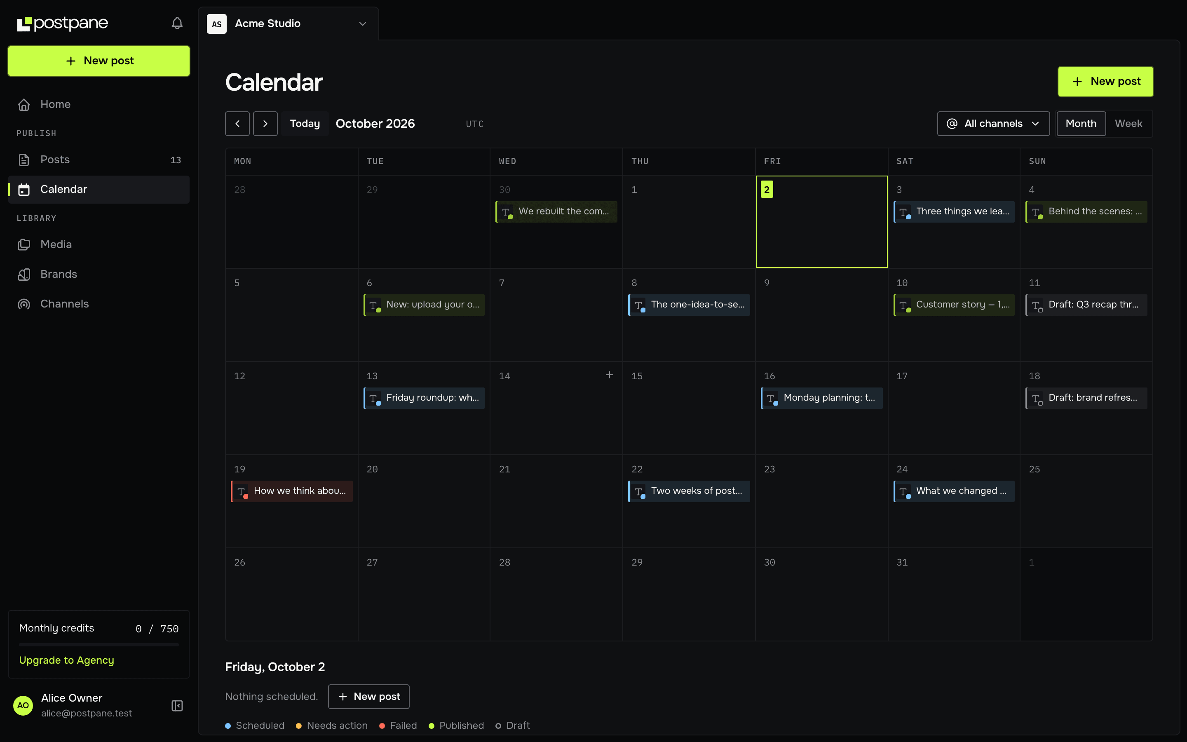
Task: Open 'Two weeks of post...' post
Action: (689, 491)
